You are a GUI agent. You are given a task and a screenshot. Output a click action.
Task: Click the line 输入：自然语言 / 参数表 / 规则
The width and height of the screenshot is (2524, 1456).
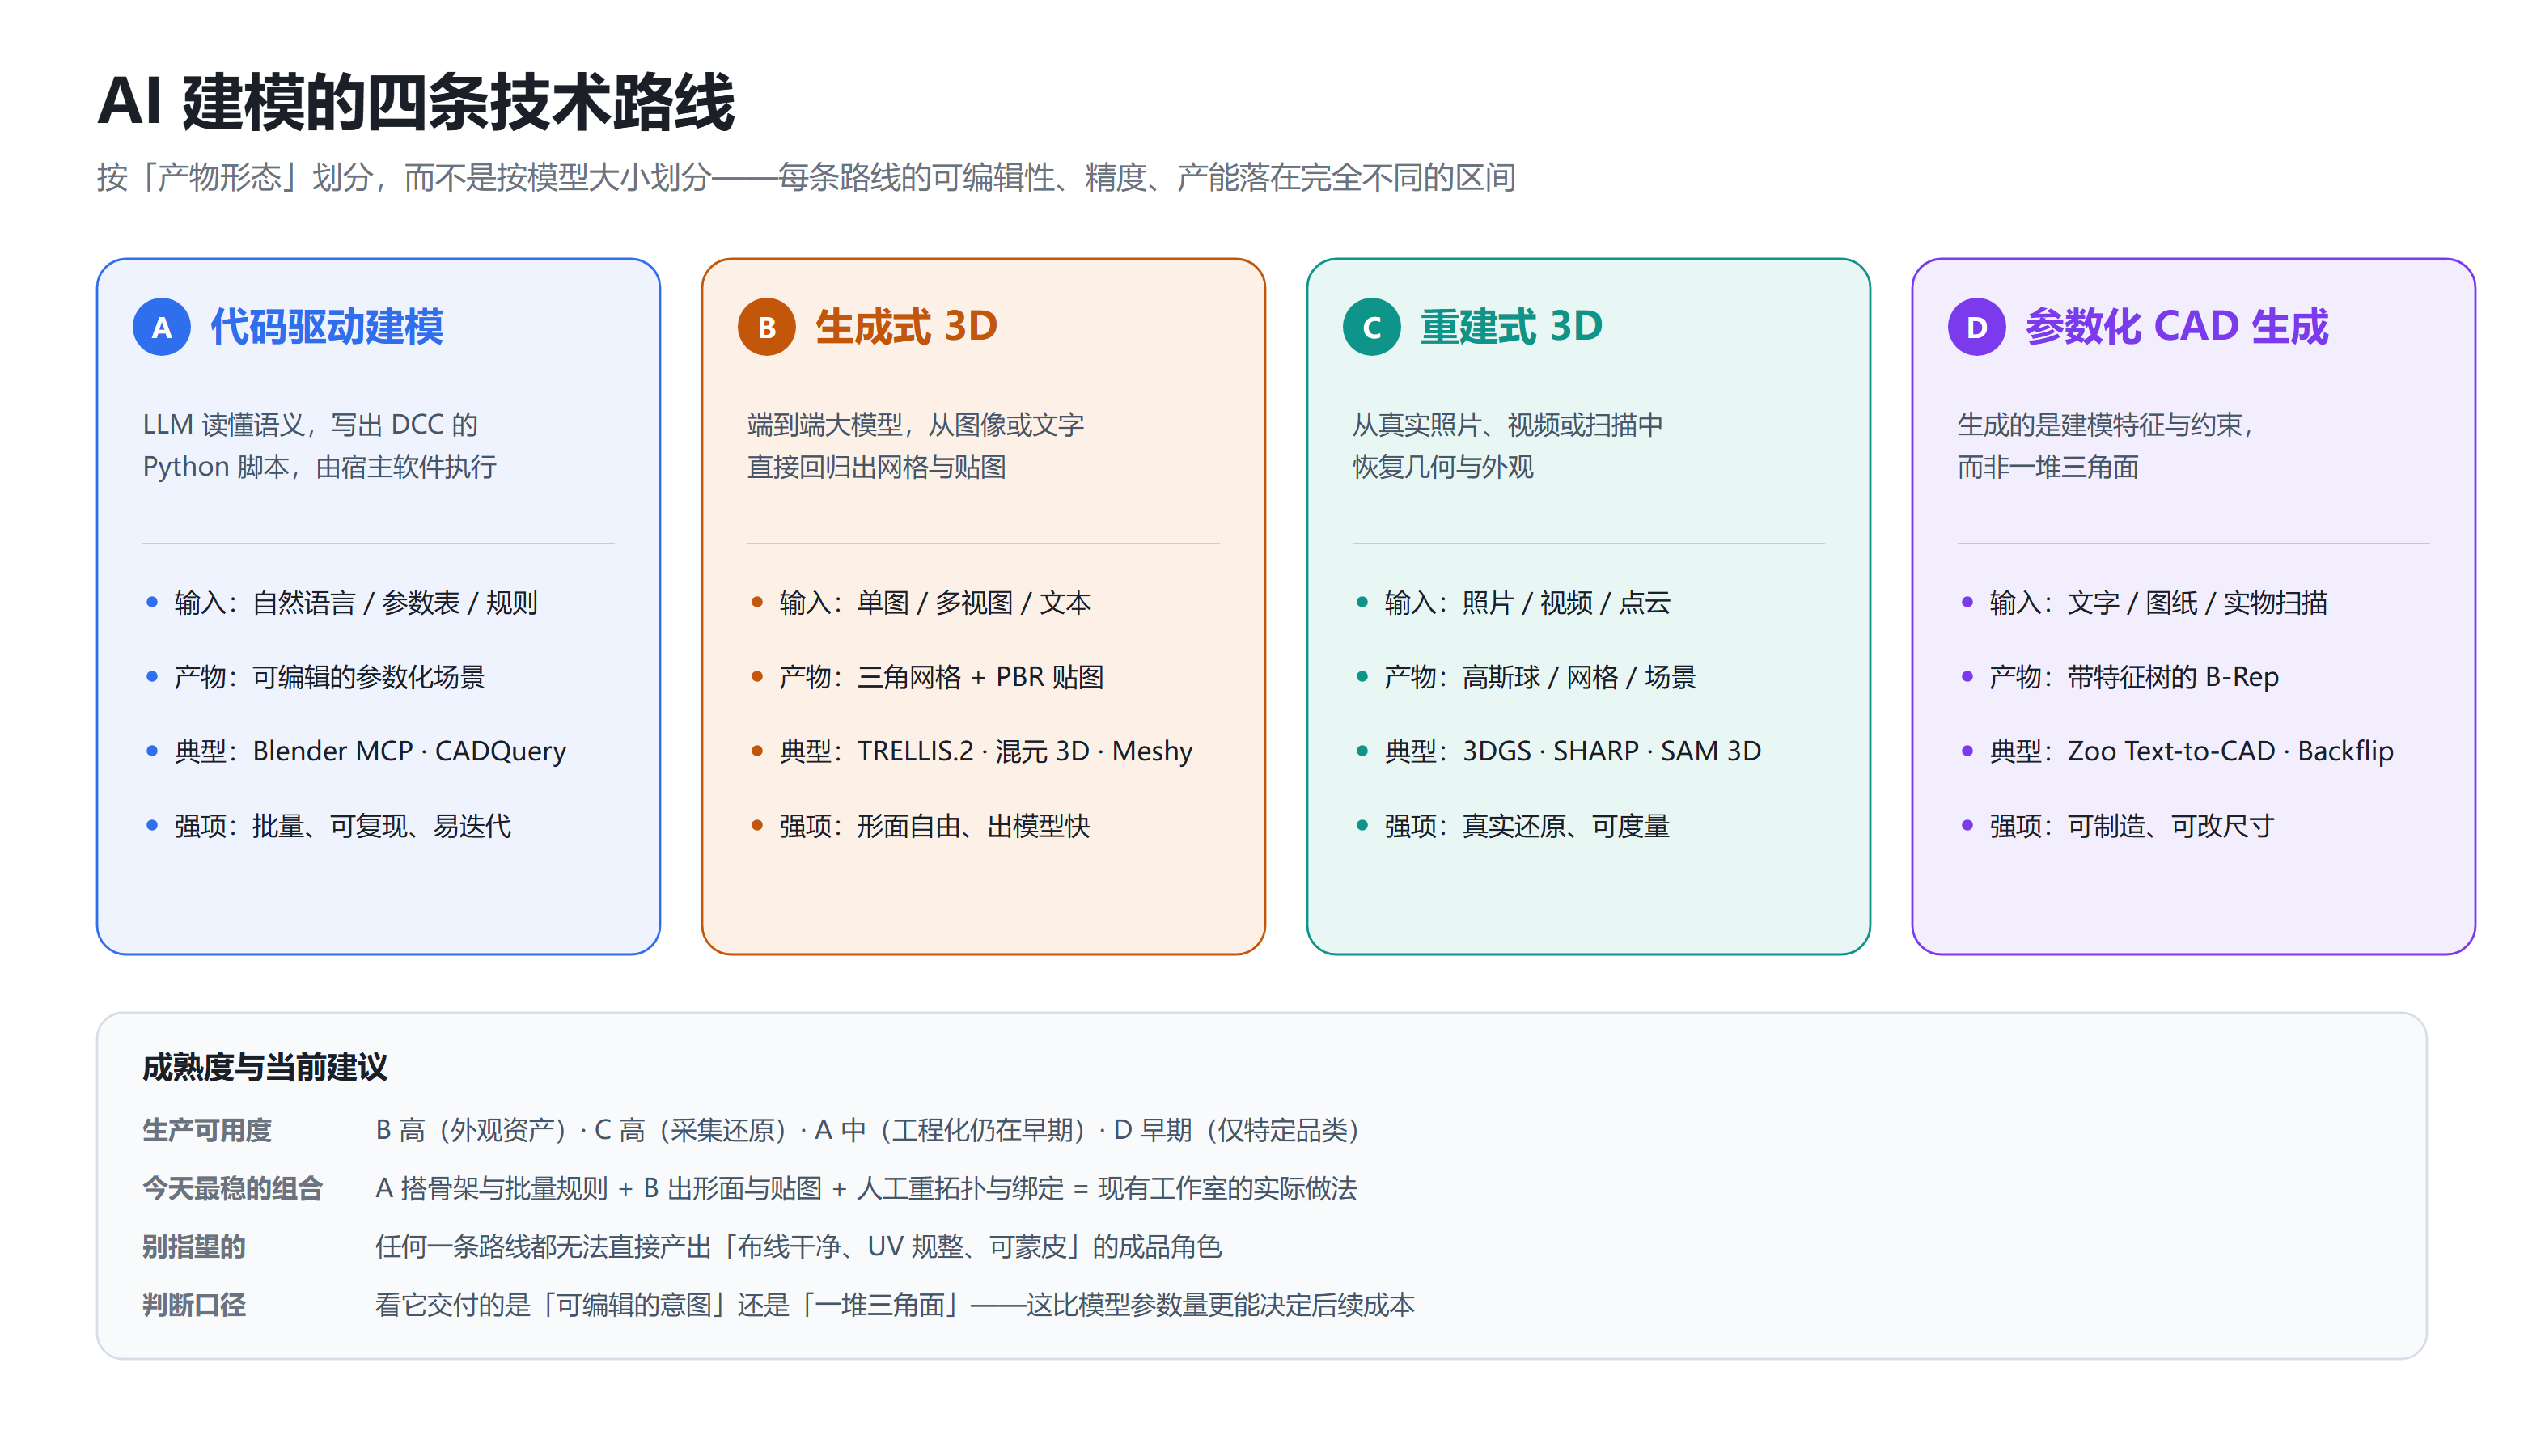point(355,603)
